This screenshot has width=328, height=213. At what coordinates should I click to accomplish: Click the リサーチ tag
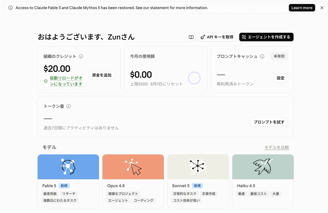tap(69, 194)
